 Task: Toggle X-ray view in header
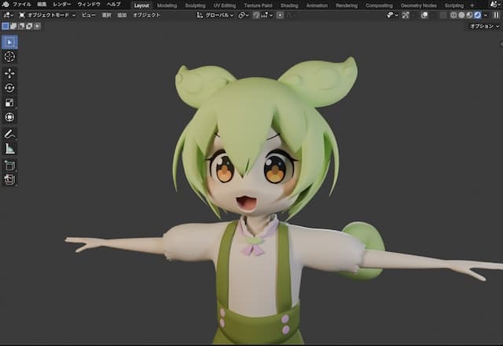coord(445,15)
